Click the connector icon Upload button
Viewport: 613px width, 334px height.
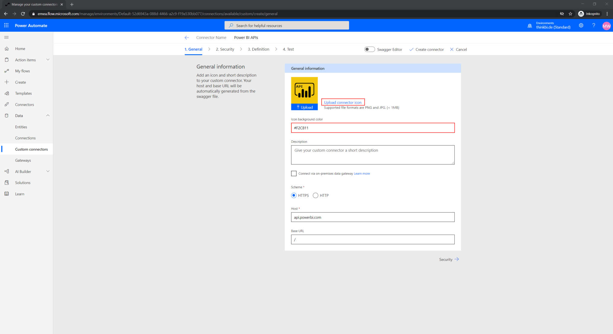coord(304,107)
